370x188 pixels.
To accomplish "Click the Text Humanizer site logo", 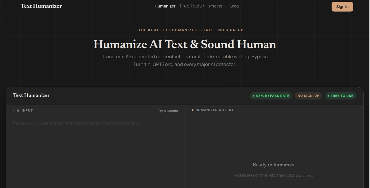I will [41, 6].
